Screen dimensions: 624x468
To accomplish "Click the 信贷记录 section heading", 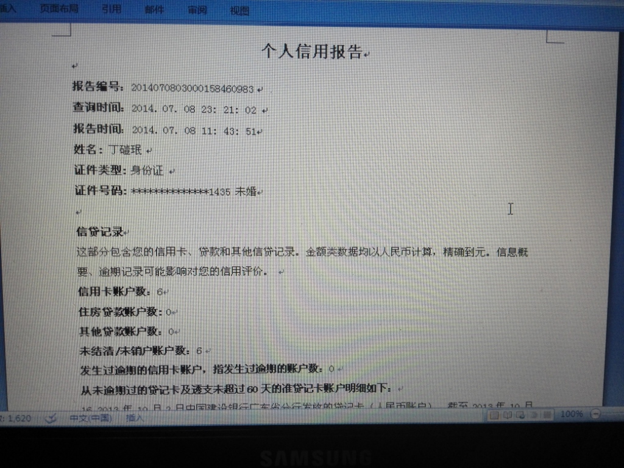I will tap(100, 232).
